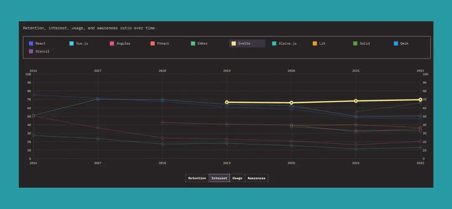
Task: Open the Awareness tab
Action: [x=256, y=178]
